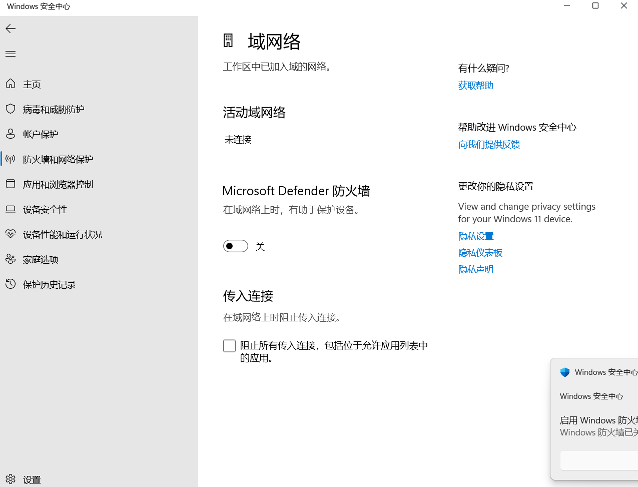638x487 pixels.
Task: Click the 活动域网络 heading
Action: (x=254, y=113)
